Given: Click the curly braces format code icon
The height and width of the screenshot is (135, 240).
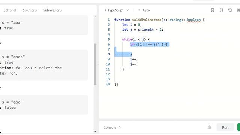Looking at the screenshot, I should pos(221,10).
